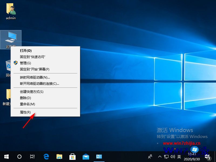The height and width of the screenshot is (162, 216).
Task: Open Cortana search circle
Action: click(x=19, y=157)
